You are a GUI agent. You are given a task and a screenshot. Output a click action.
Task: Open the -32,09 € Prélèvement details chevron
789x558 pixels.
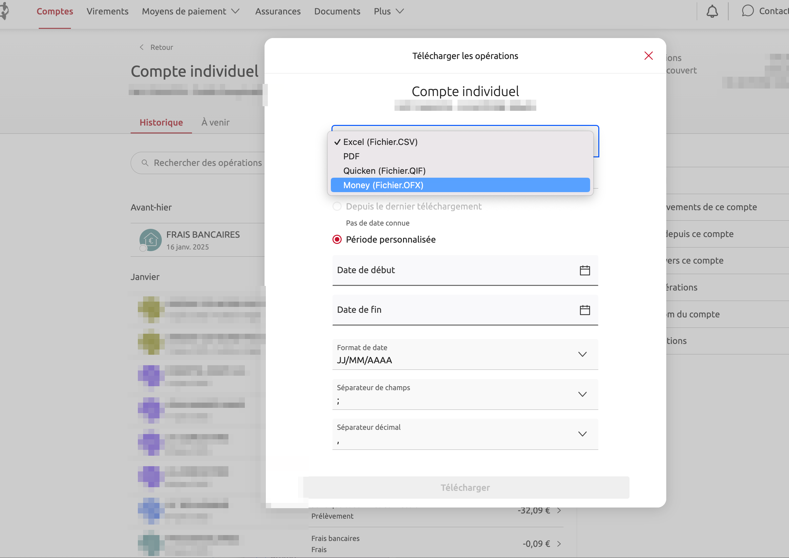tap(559, 510)
